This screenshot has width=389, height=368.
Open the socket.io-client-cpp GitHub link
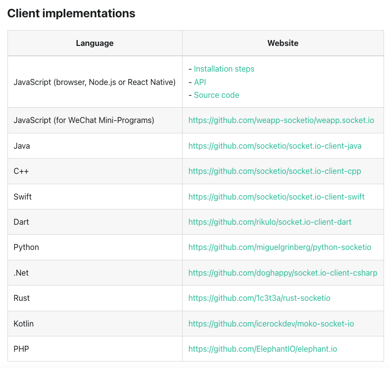[x=275, y=171]
